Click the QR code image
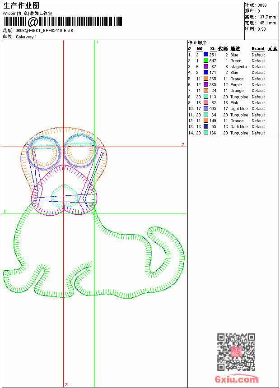The width and height of the screenshot is (280, 388). coord(236,352)
